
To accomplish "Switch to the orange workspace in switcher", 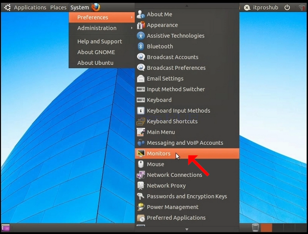I will coord(266,228).
